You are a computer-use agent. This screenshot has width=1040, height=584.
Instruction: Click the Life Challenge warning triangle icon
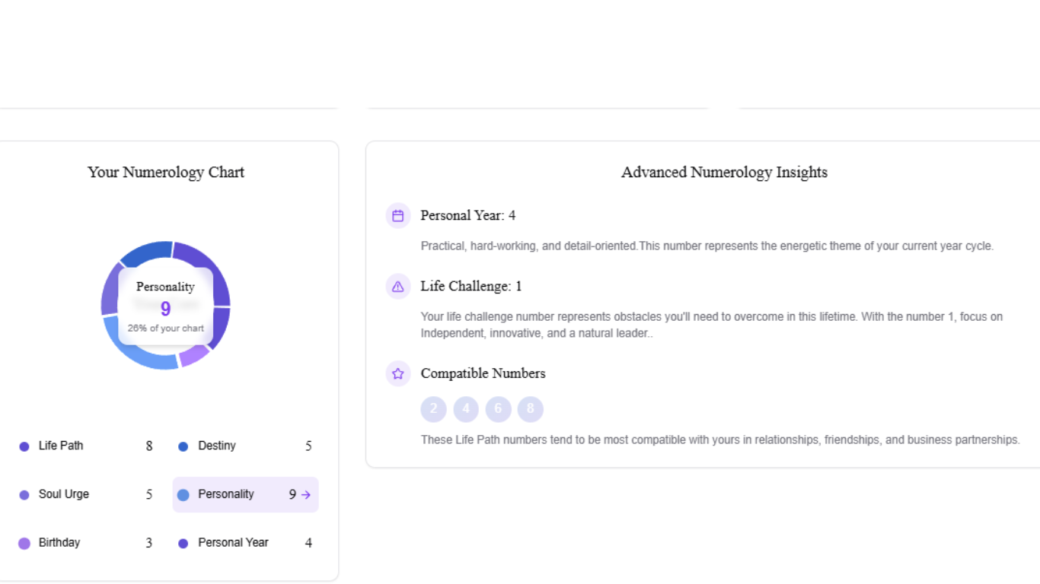[397, 287]
